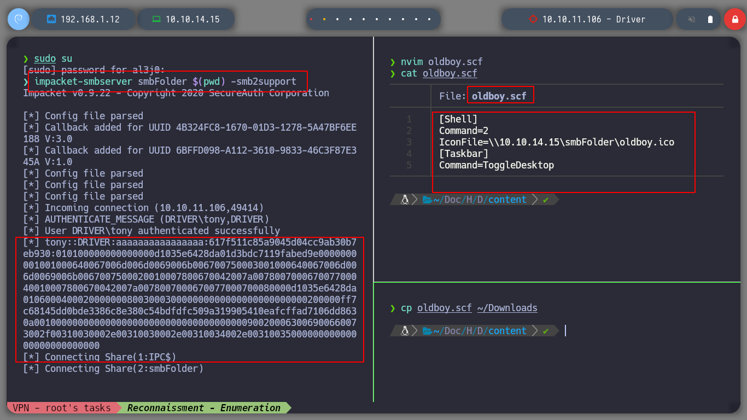
Task: Click the folder icon in the prompt below the cp command
Action: (427, 331)
